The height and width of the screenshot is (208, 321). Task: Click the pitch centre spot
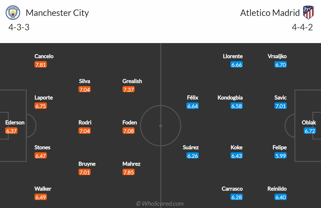(161, 126)
